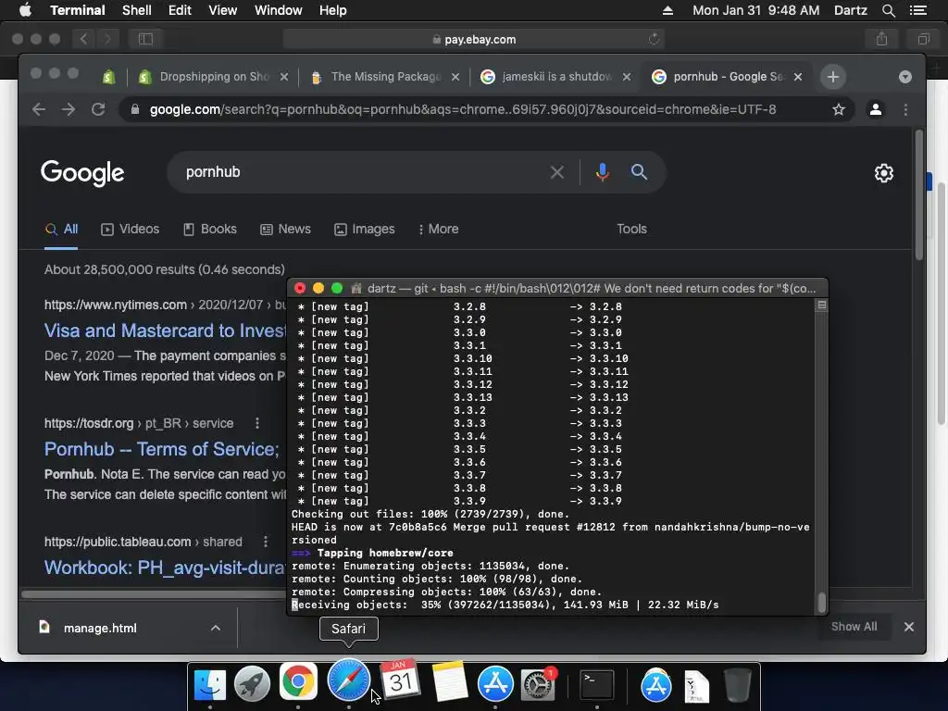Image resolution: width=948 pixels, height=711 pixels.
Task: Open the Help menu
Action: (x=332, y=10)
